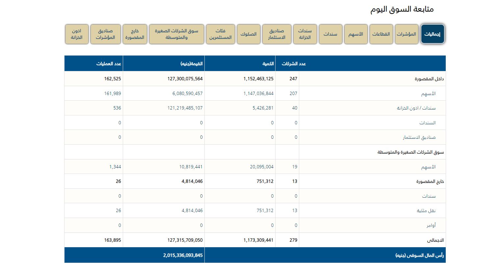Viewport: 501px width, 265px height.
Task: Click the عدد الشركات column header
Action: [294, 64]
